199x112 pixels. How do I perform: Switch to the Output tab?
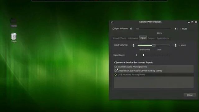[151, 38]
